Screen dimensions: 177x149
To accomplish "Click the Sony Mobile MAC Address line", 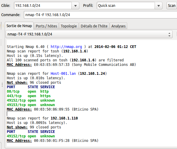I will [71, 65].
